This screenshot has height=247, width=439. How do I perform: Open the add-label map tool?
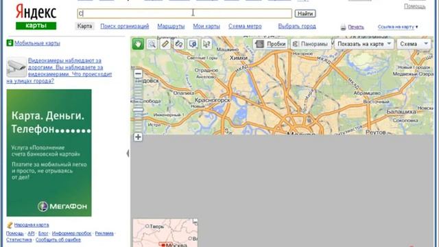(193, 44)
